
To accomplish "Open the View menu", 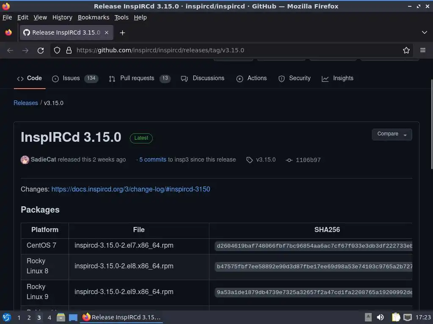I will 40,17.
